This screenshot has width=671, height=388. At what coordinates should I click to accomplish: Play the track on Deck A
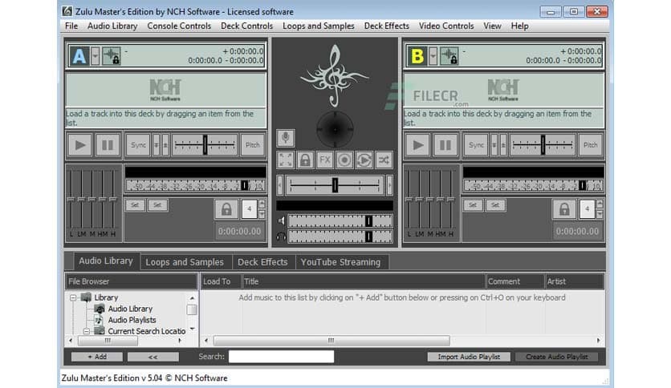pos(80,145)
